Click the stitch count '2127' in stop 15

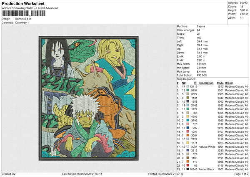pyautogui.click(x=194, y=139)
